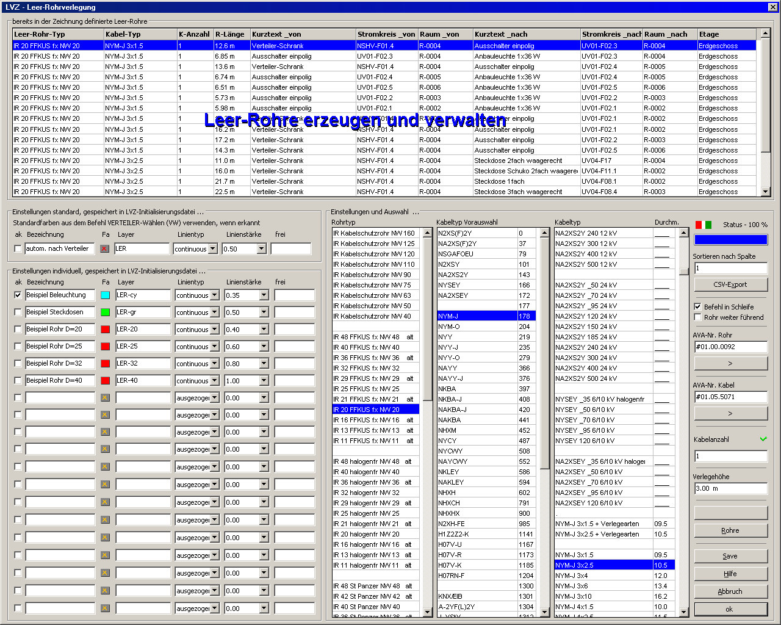Enable the Beispiel Rohr D=32 checkbox

[x=18, y=363]
